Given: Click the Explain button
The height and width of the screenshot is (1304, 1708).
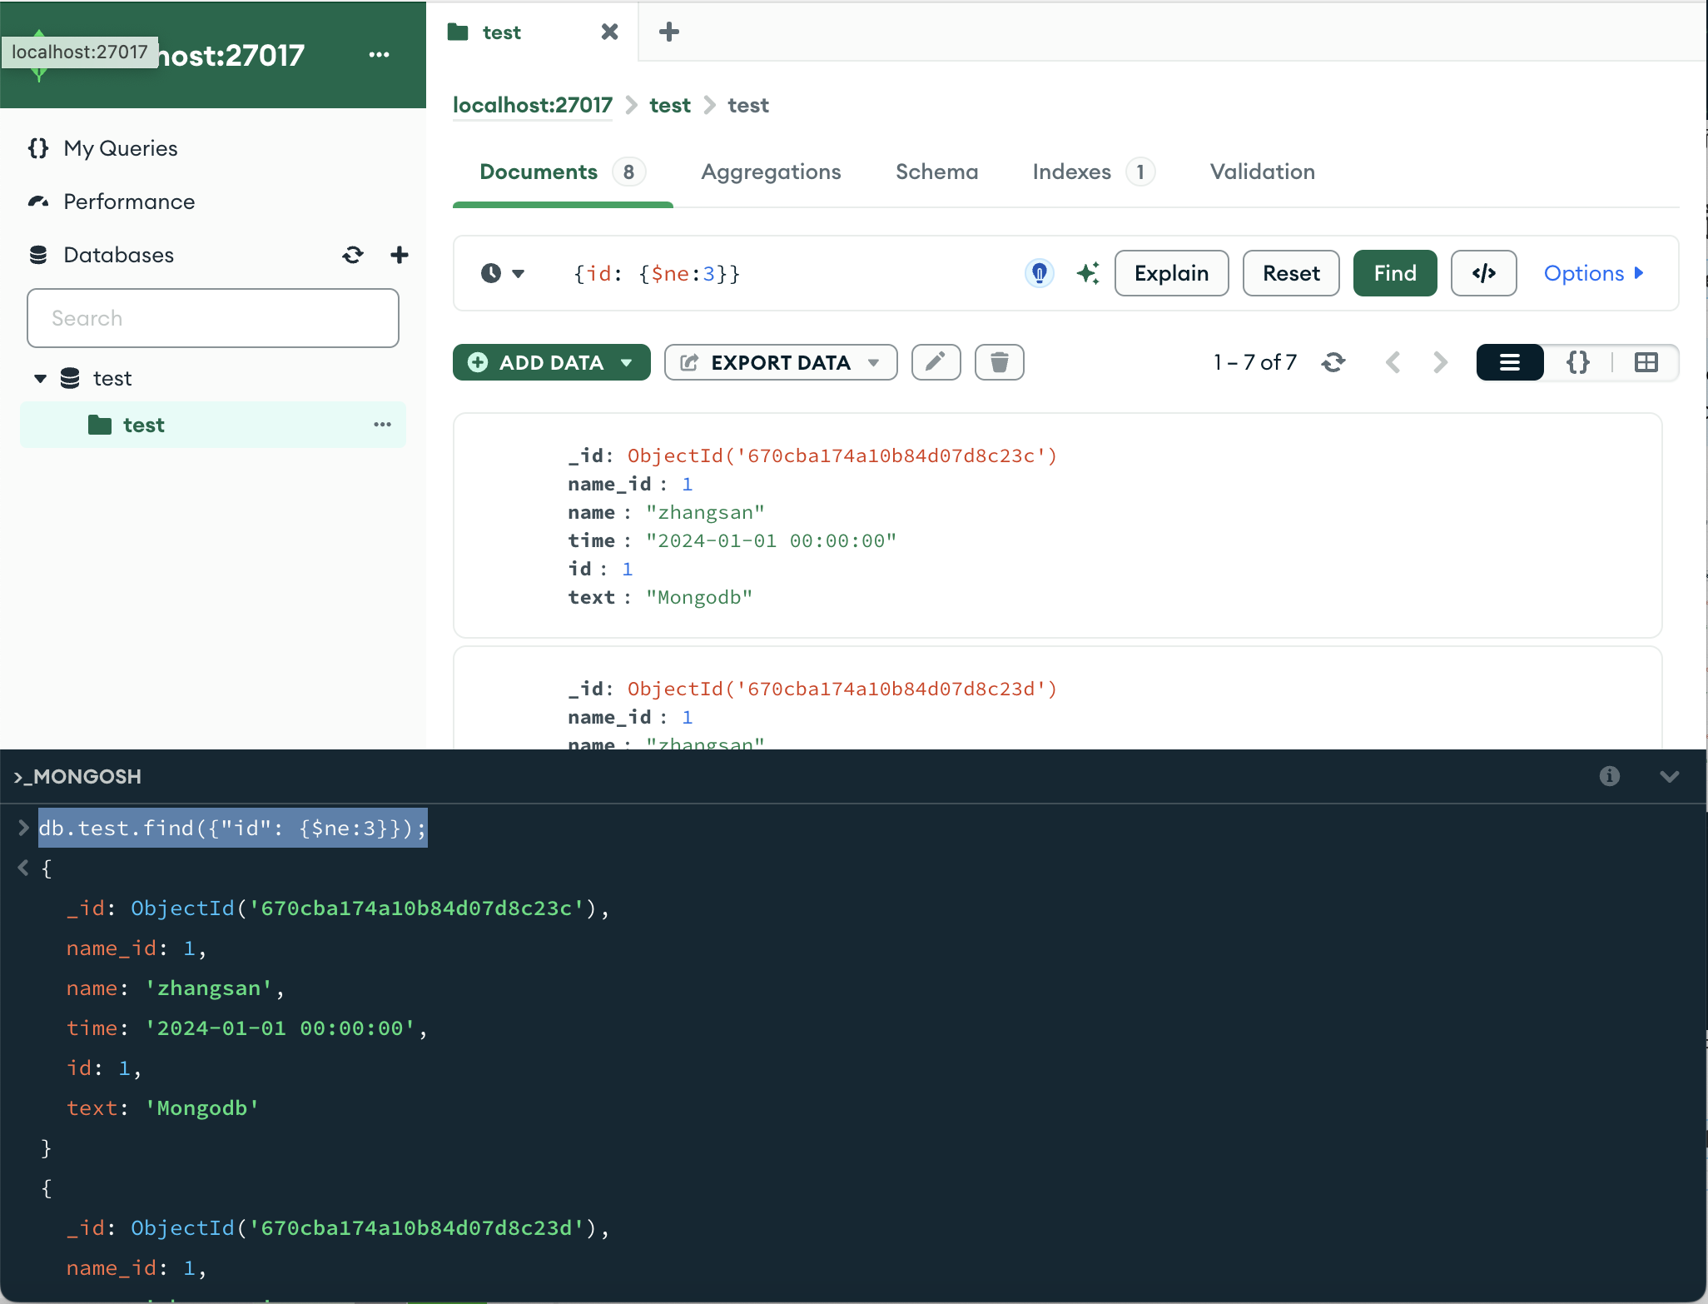Looking at the screenshot, I should coord(1171,273).
